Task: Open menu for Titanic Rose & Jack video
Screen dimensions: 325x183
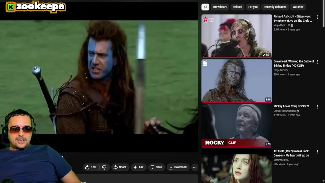Action: pos(317,152)
